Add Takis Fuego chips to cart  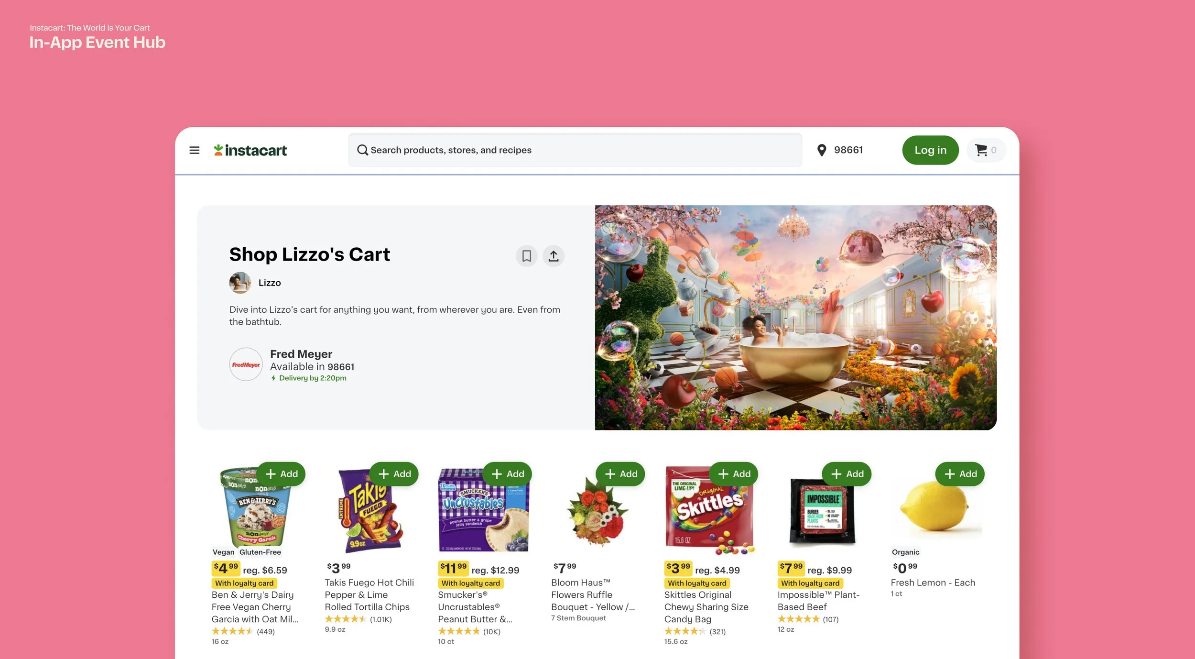pos(394,474)
